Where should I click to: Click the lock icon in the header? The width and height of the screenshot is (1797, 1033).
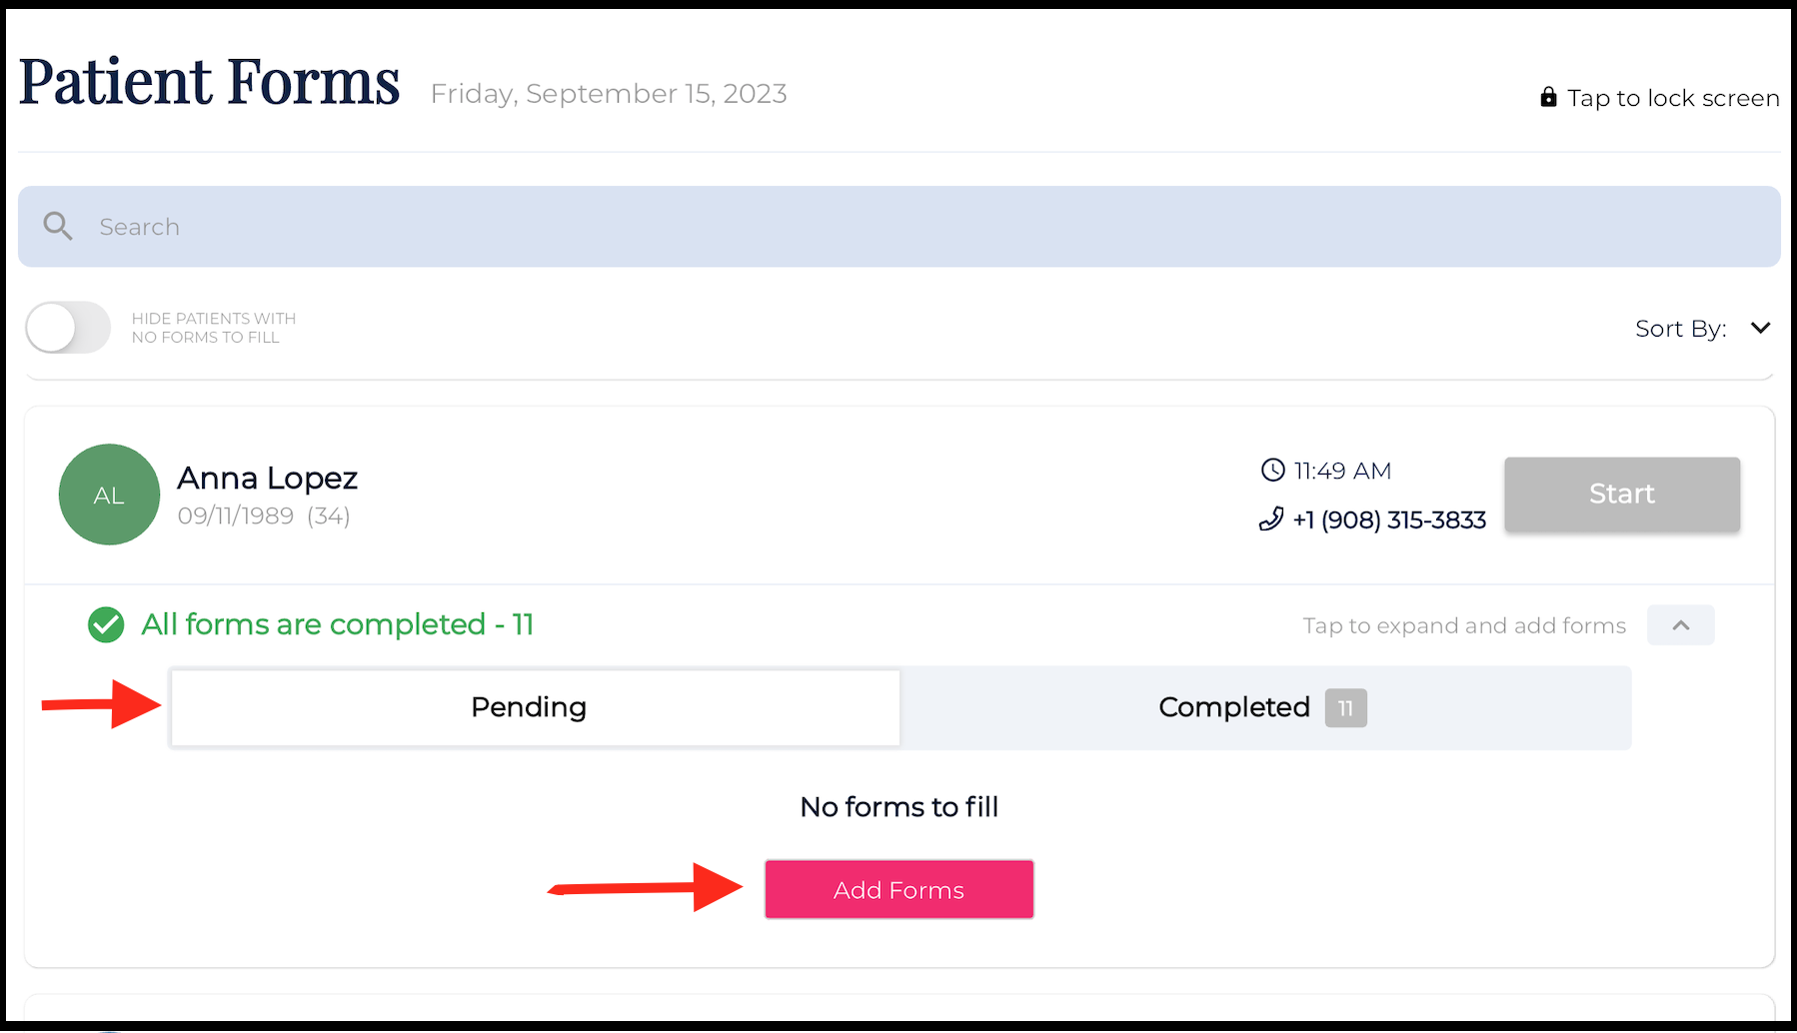tap(1548, 97)
